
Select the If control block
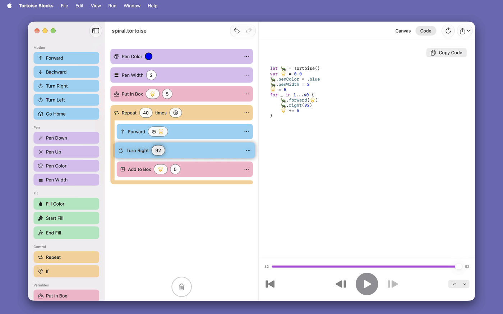coord(66,271)
